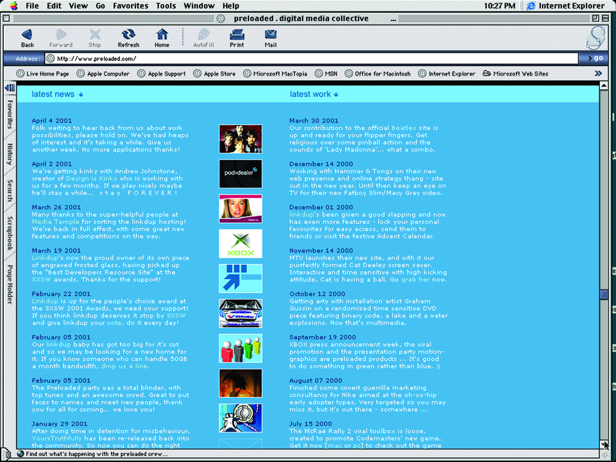Click the Back navigation arrow

27,35
